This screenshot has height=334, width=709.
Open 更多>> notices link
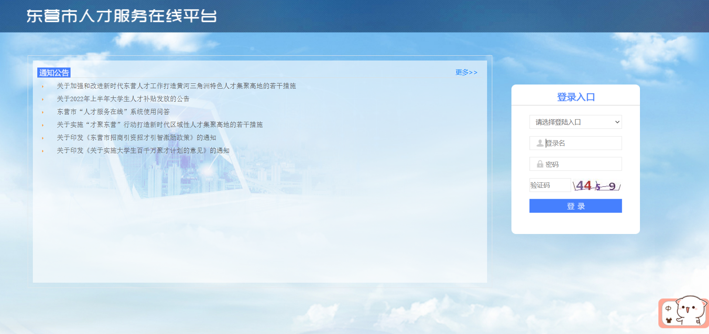click(x=466, y=72)
